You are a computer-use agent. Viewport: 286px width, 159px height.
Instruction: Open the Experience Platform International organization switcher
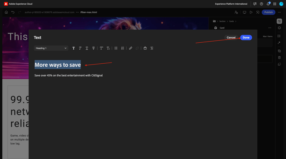pyautogui.click(x=231, y=4)
